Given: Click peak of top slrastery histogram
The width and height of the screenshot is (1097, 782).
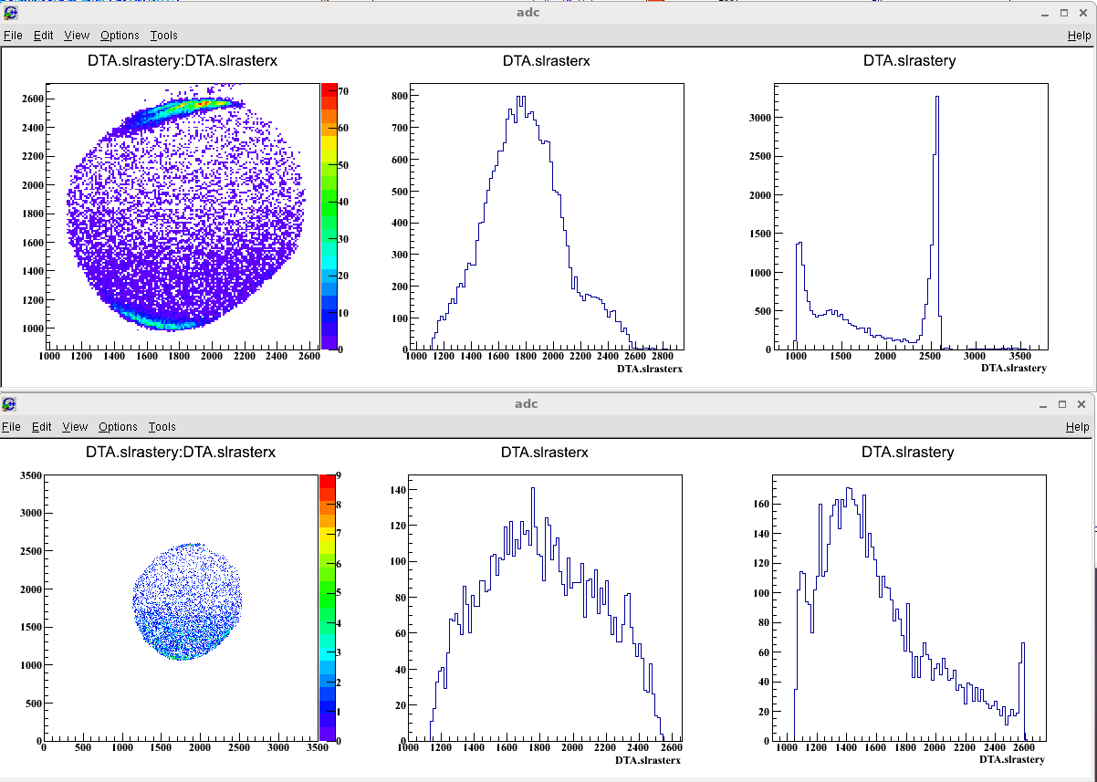Looking at the screenshot, I should click(x=937, y=98).
